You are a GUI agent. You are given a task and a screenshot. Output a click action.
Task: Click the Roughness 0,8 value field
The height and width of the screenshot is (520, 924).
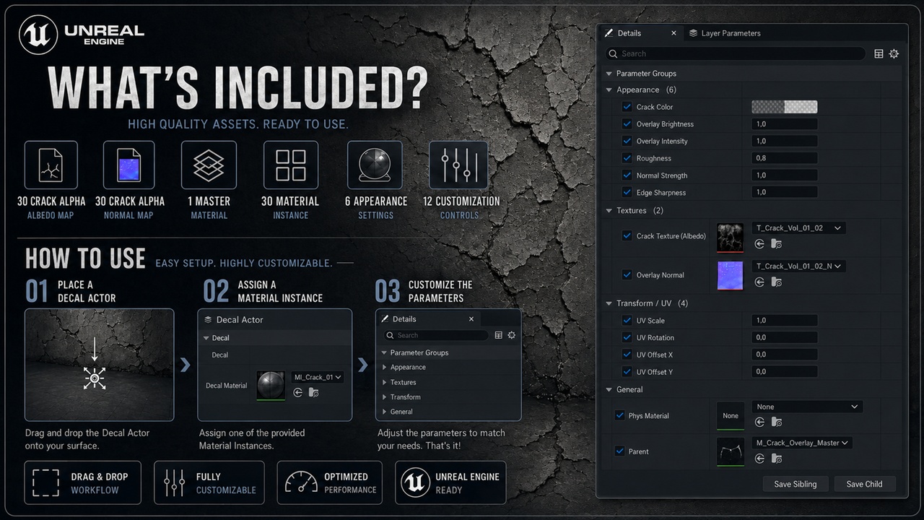pos(785,158)
